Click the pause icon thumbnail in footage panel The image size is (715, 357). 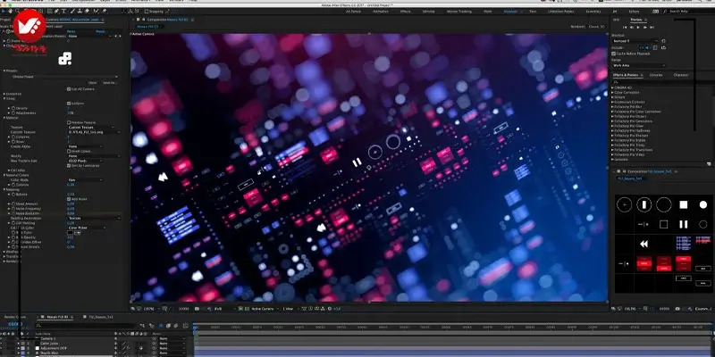click(683, 224)
